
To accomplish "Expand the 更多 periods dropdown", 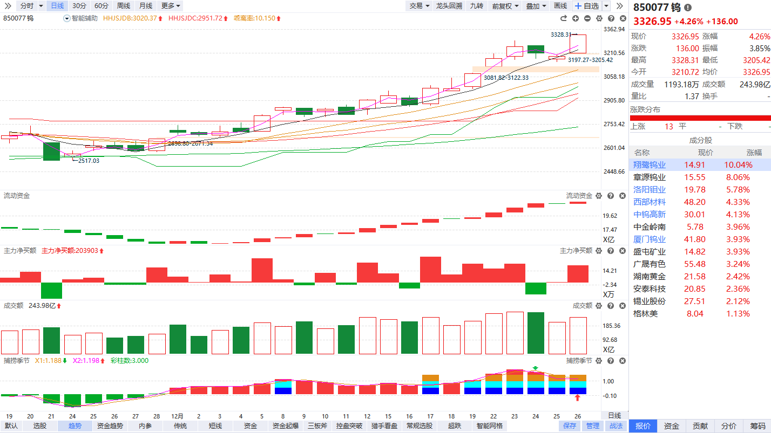I will pos(171,6).
